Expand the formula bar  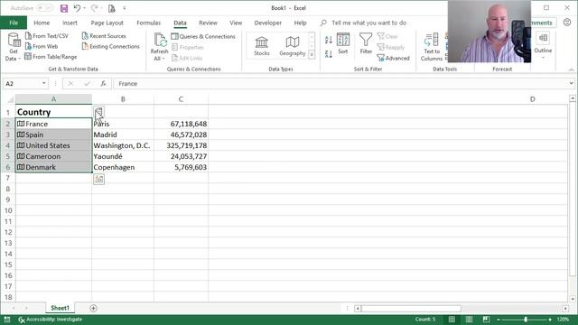pyautogui.click(x=571, y=83)
